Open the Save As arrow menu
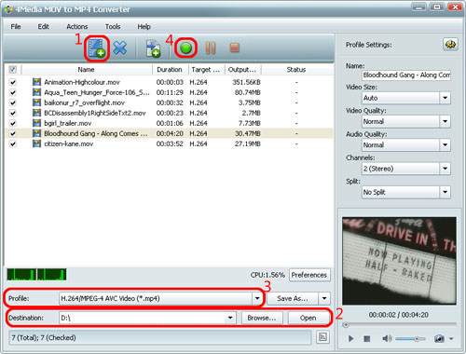This screenshot has width=466, height=354. [x=324, y=298]
